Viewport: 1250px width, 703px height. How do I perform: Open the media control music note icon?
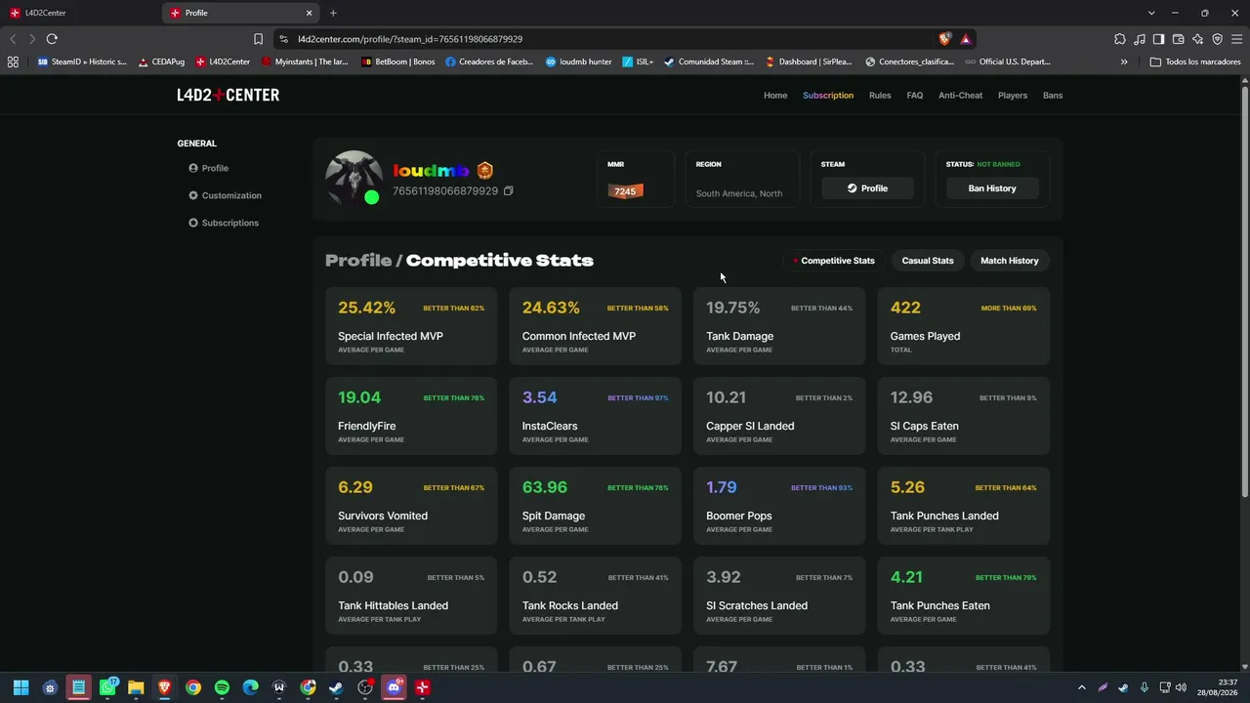pos(1140,39)
